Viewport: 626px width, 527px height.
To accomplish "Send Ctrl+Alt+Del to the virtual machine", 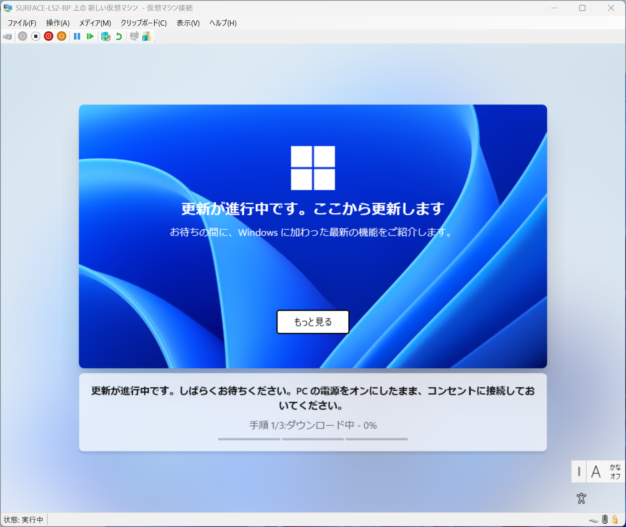I will [7, 36].
